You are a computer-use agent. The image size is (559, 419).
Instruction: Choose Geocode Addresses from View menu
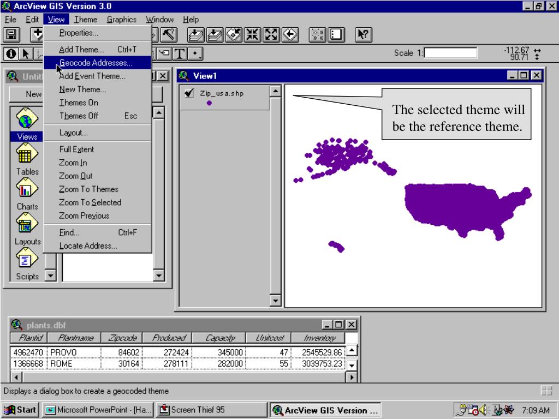97,63
